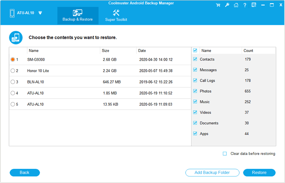Switch to the Backup & Restore tab
Viewport: 285px width, 183px height.
78,16
